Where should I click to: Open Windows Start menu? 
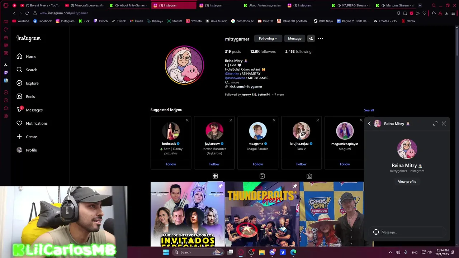point(166,252)
